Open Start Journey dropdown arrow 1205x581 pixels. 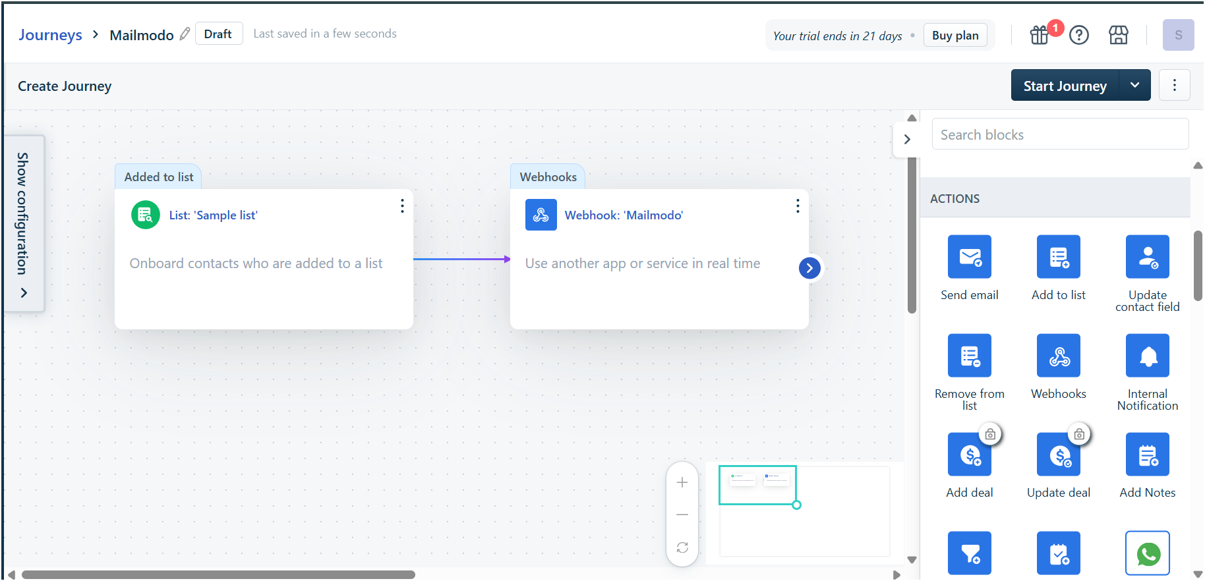[x=1135, y=85]
